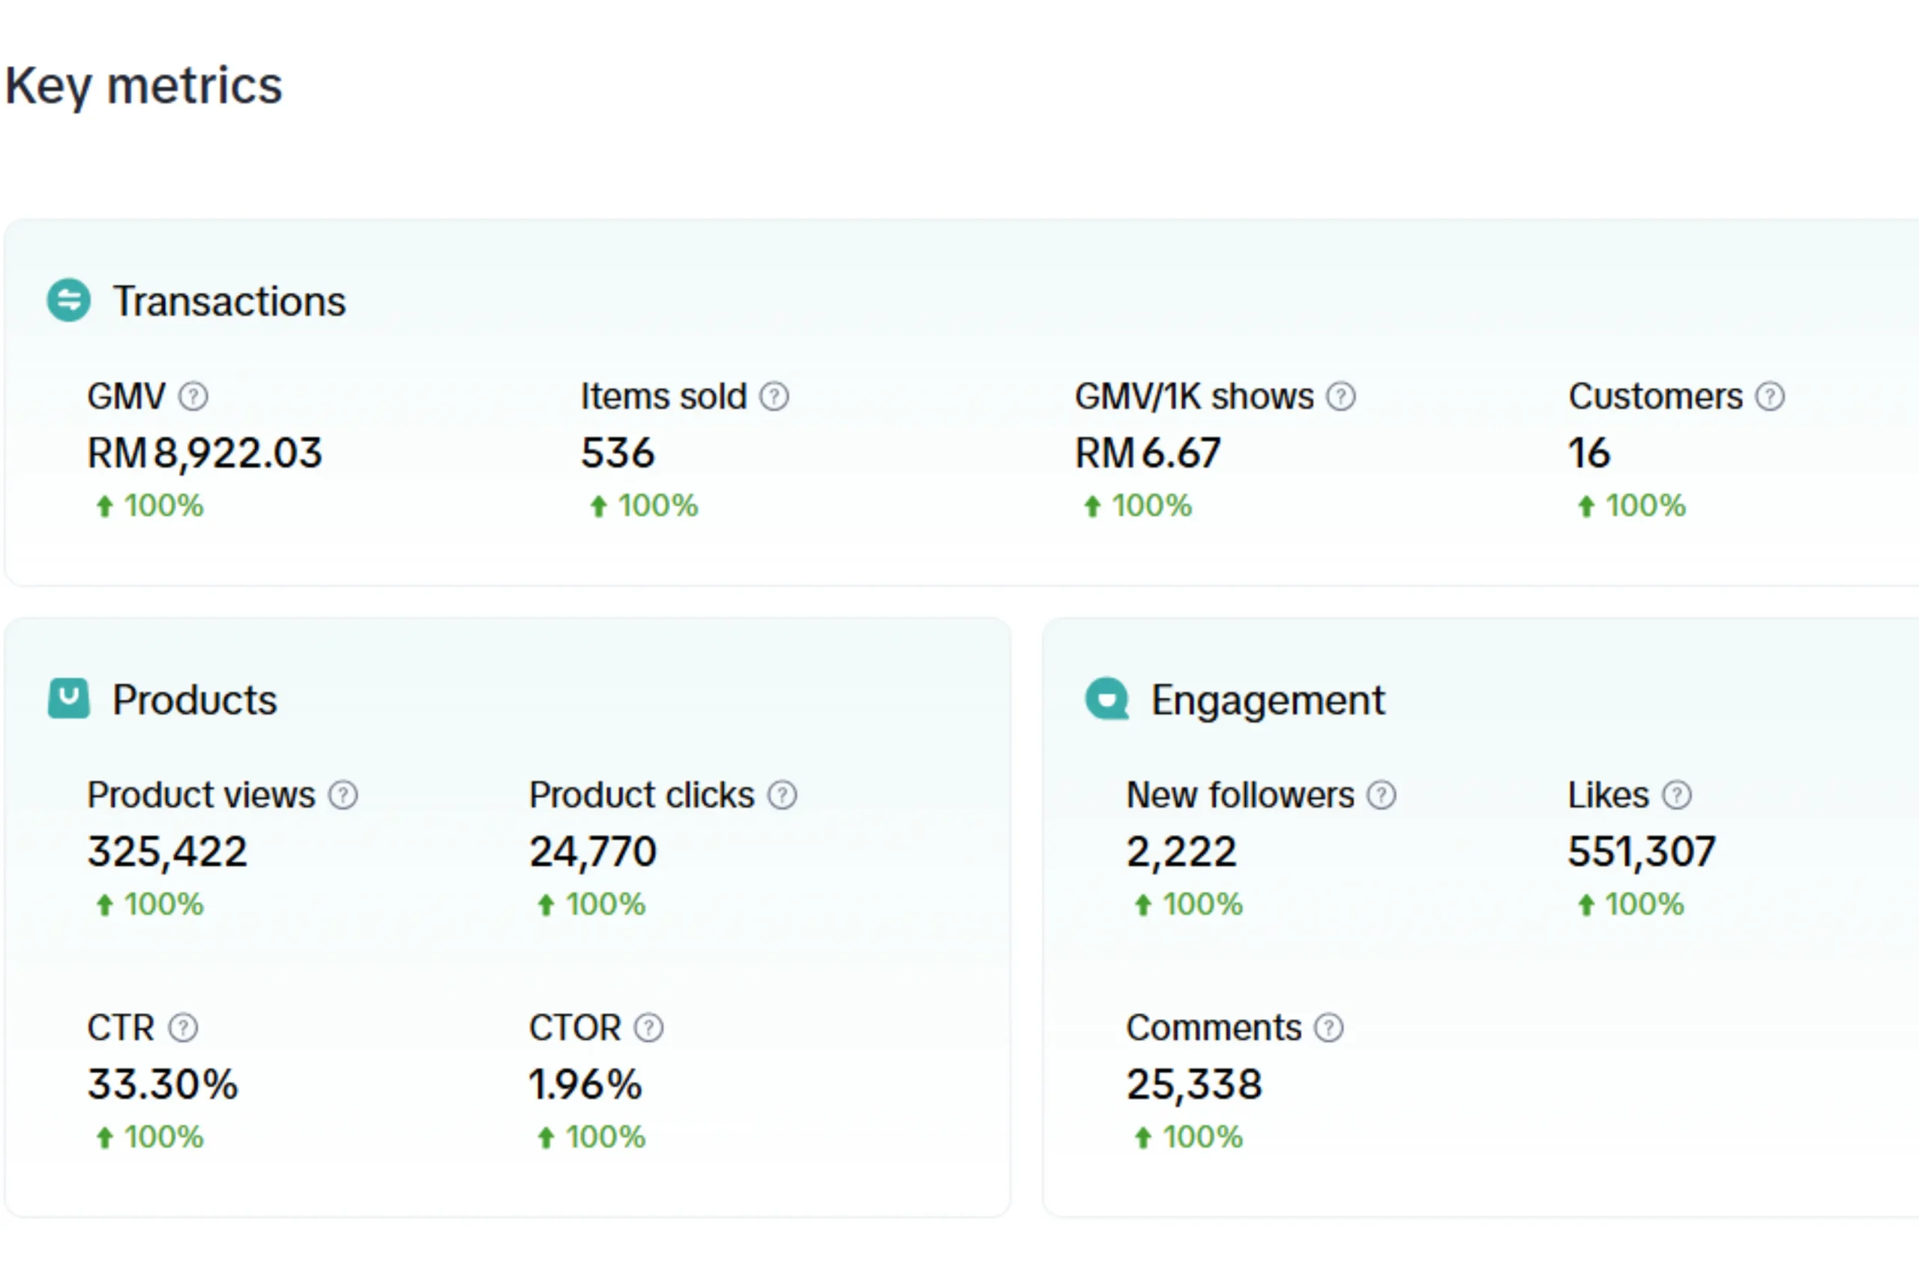The height and width of the screenshot is (1279, 1919).
Task: Click the Items sold value 536
Action: point(618,453)
